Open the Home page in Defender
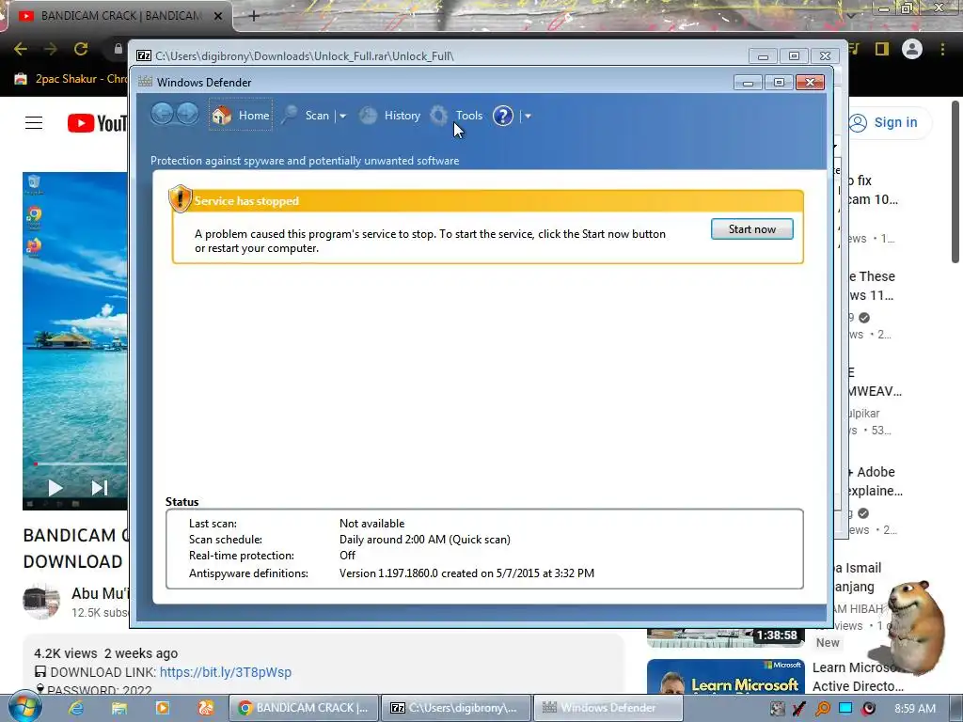 coord(241,115)
